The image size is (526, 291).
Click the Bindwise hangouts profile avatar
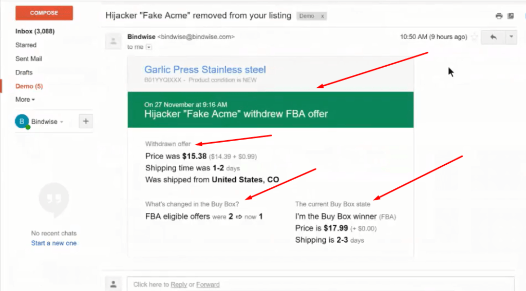tap(22, 121)
